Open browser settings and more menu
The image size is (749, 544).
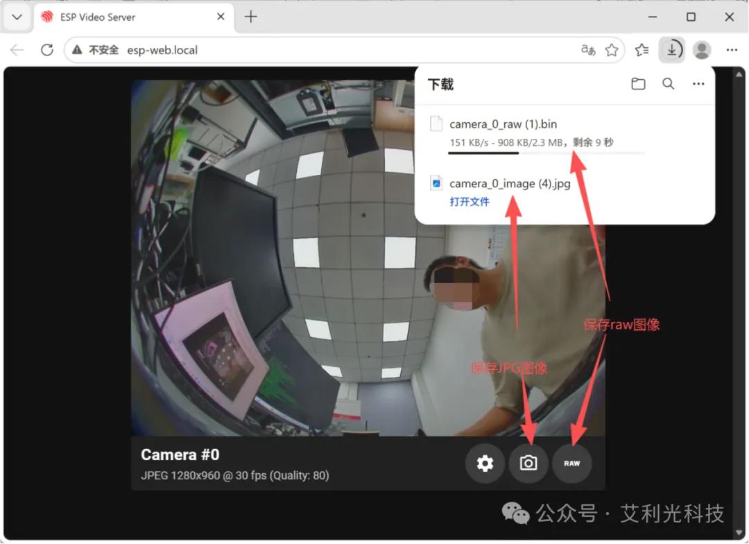(x=732, y=50)
